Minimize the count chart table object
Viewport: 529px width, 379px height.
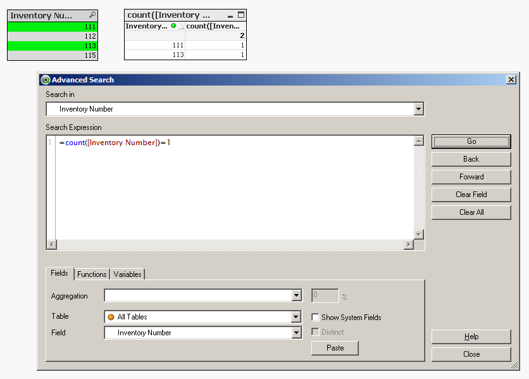[x=230, y=15]
